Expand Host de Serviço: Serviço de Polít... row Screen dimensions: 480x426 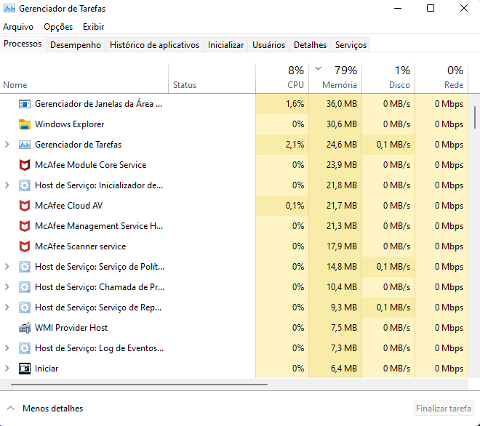click(x=7, y=267)
